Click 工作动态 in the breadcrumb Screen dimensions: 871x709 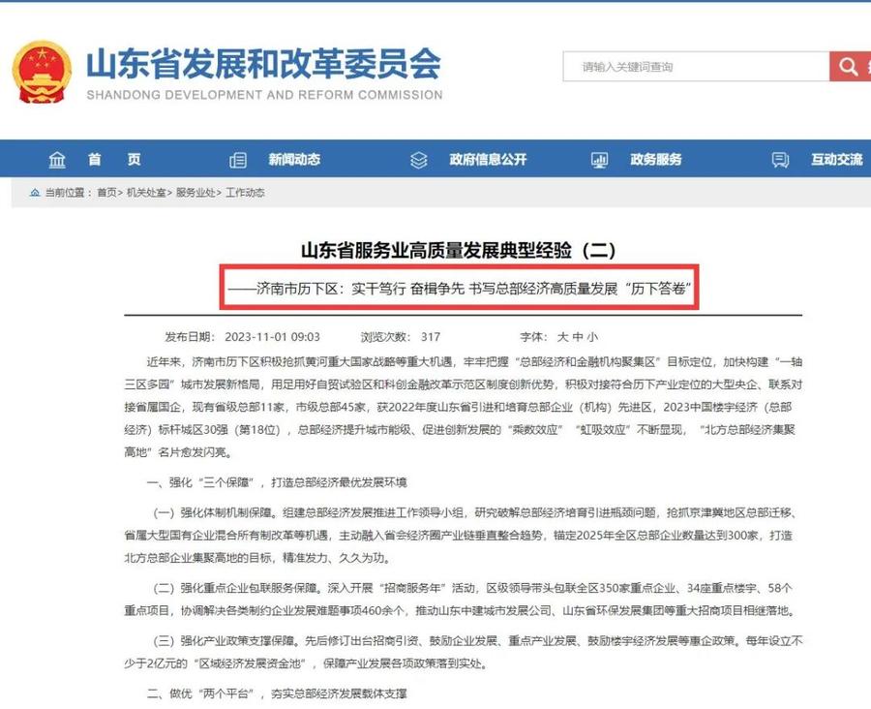(x=245, y=193)
